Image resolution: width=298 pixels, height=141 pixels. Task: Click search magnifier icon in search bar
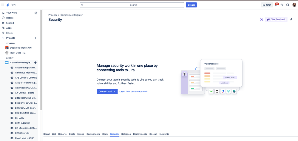(x=82, y=5)
